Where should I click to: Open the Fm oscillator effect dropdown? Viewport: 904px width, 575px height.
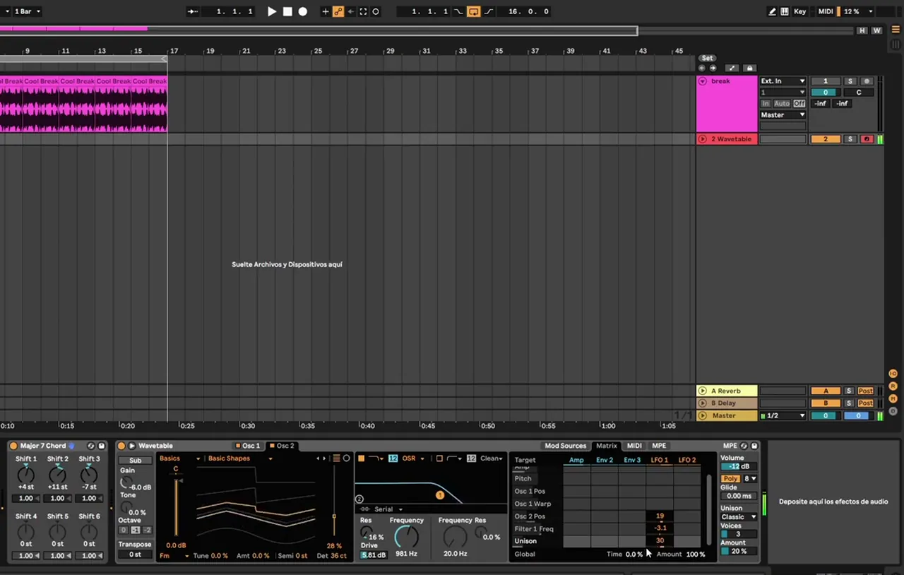(x=174, y=556)
